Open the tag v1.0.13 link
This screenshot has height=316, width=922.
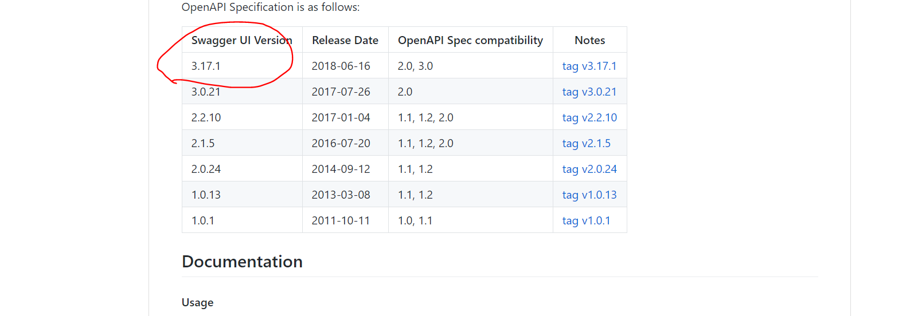click(589, 195)
